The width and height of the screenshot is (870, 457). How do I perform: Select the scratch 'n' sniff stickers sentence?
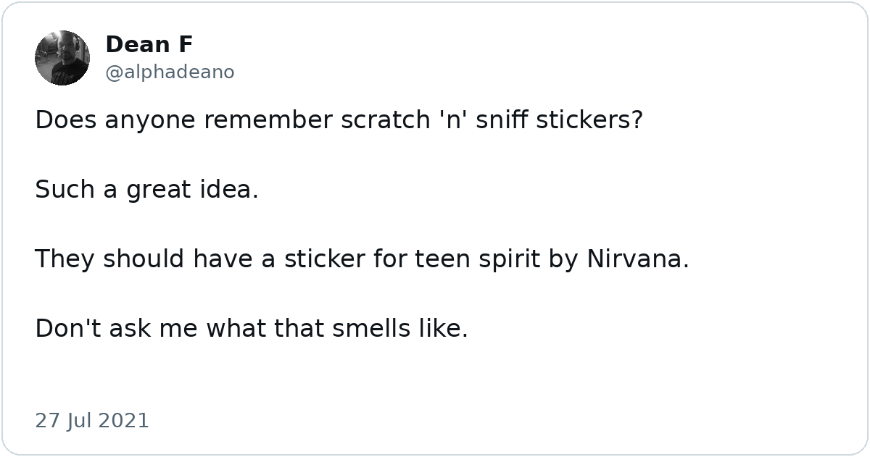click(339, 120)
